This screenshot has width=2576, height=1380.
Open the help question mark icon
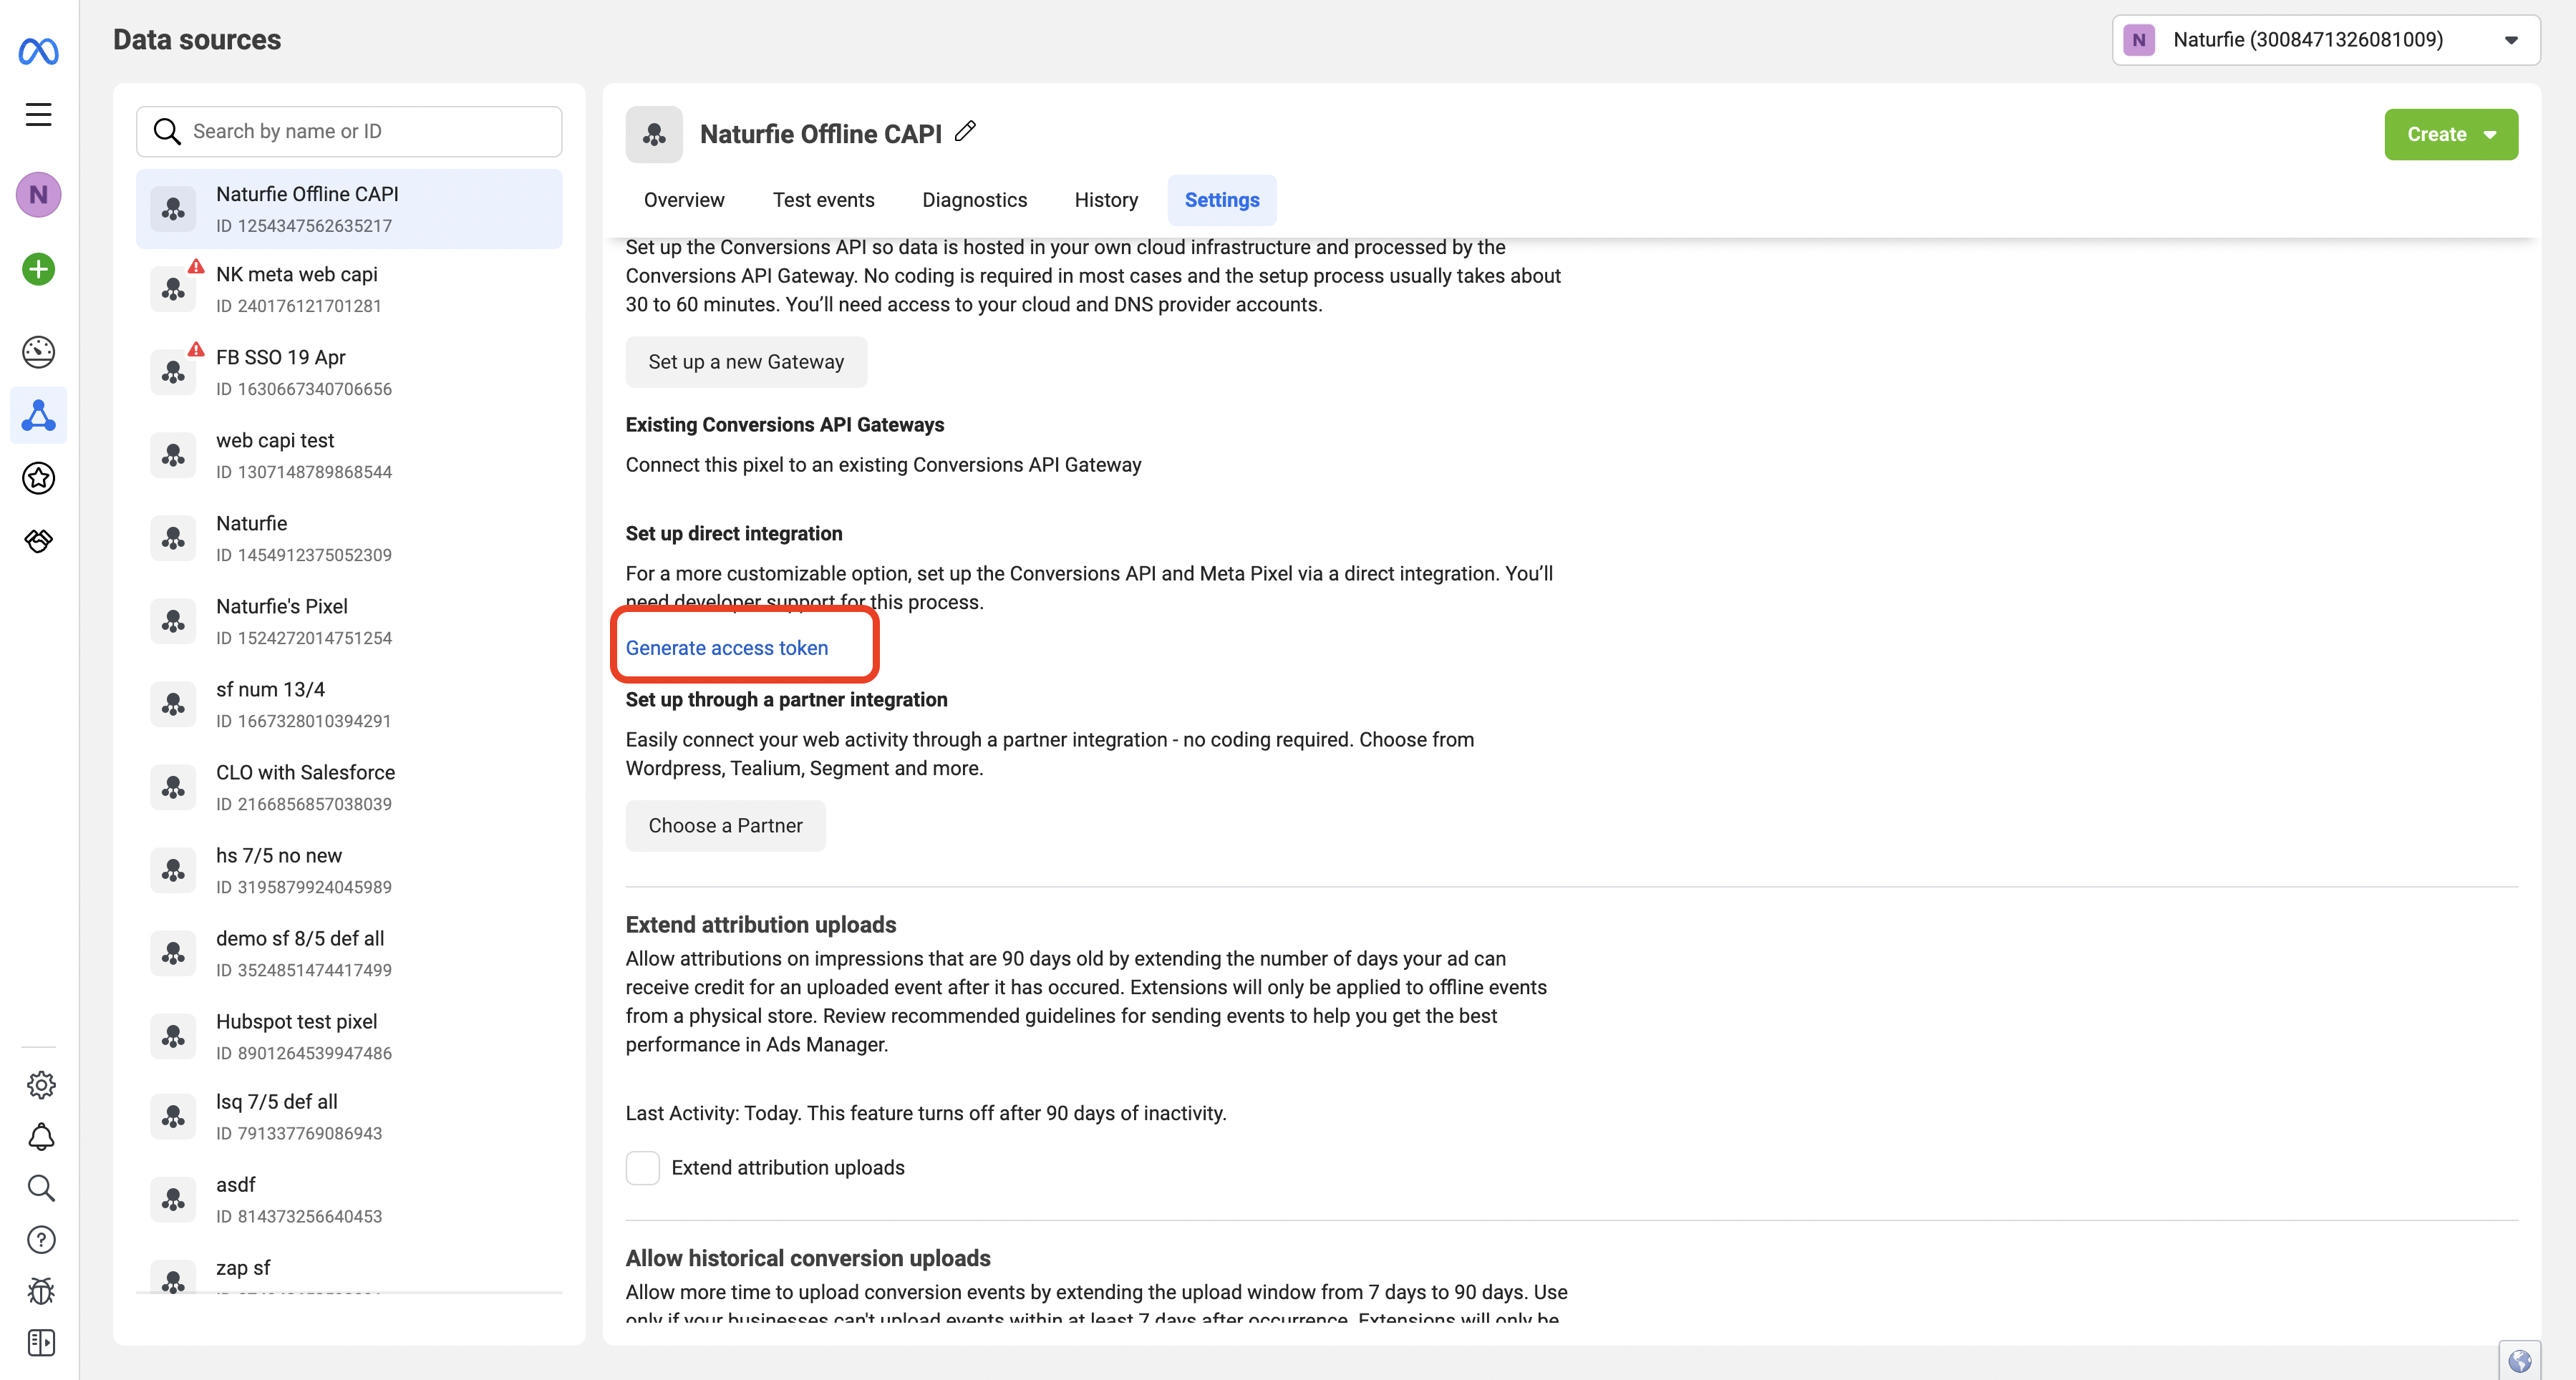point(41,1240)
